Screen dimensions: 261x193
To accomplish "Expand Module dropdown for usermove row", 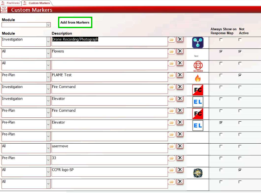I will (x=48, y=148).
